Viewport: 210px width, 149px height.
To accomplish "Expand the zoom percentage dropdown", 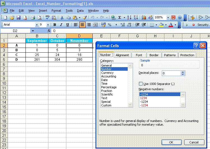I will 168,18.
